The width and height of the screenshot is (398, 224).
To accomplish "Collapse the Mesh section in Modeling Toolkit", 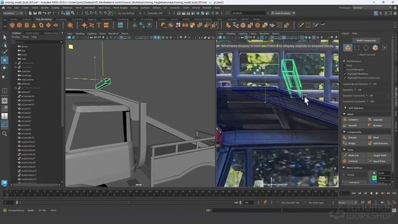I will coord(345,114).
